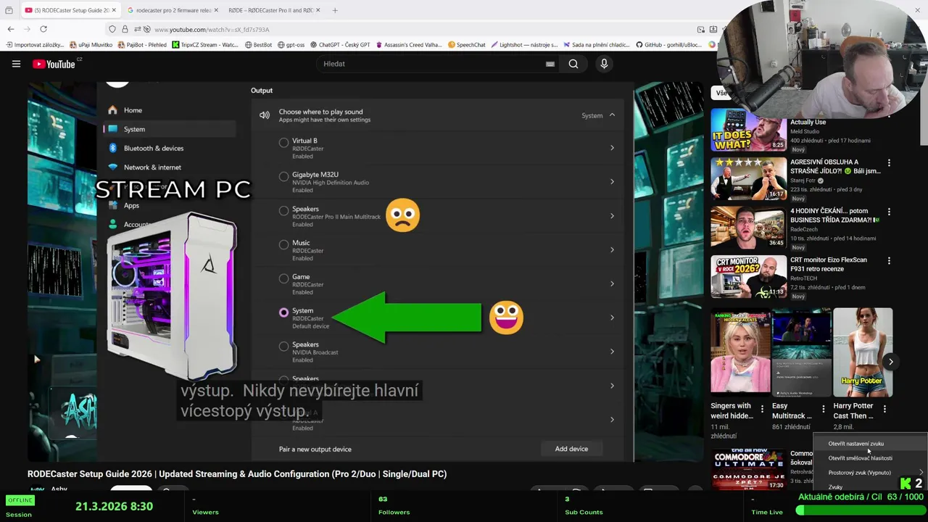This screenshot has height=522, width=928.
Task: Expand the Speakers NVIDIA Broadcast row chevron
Action: coord(612,352)
